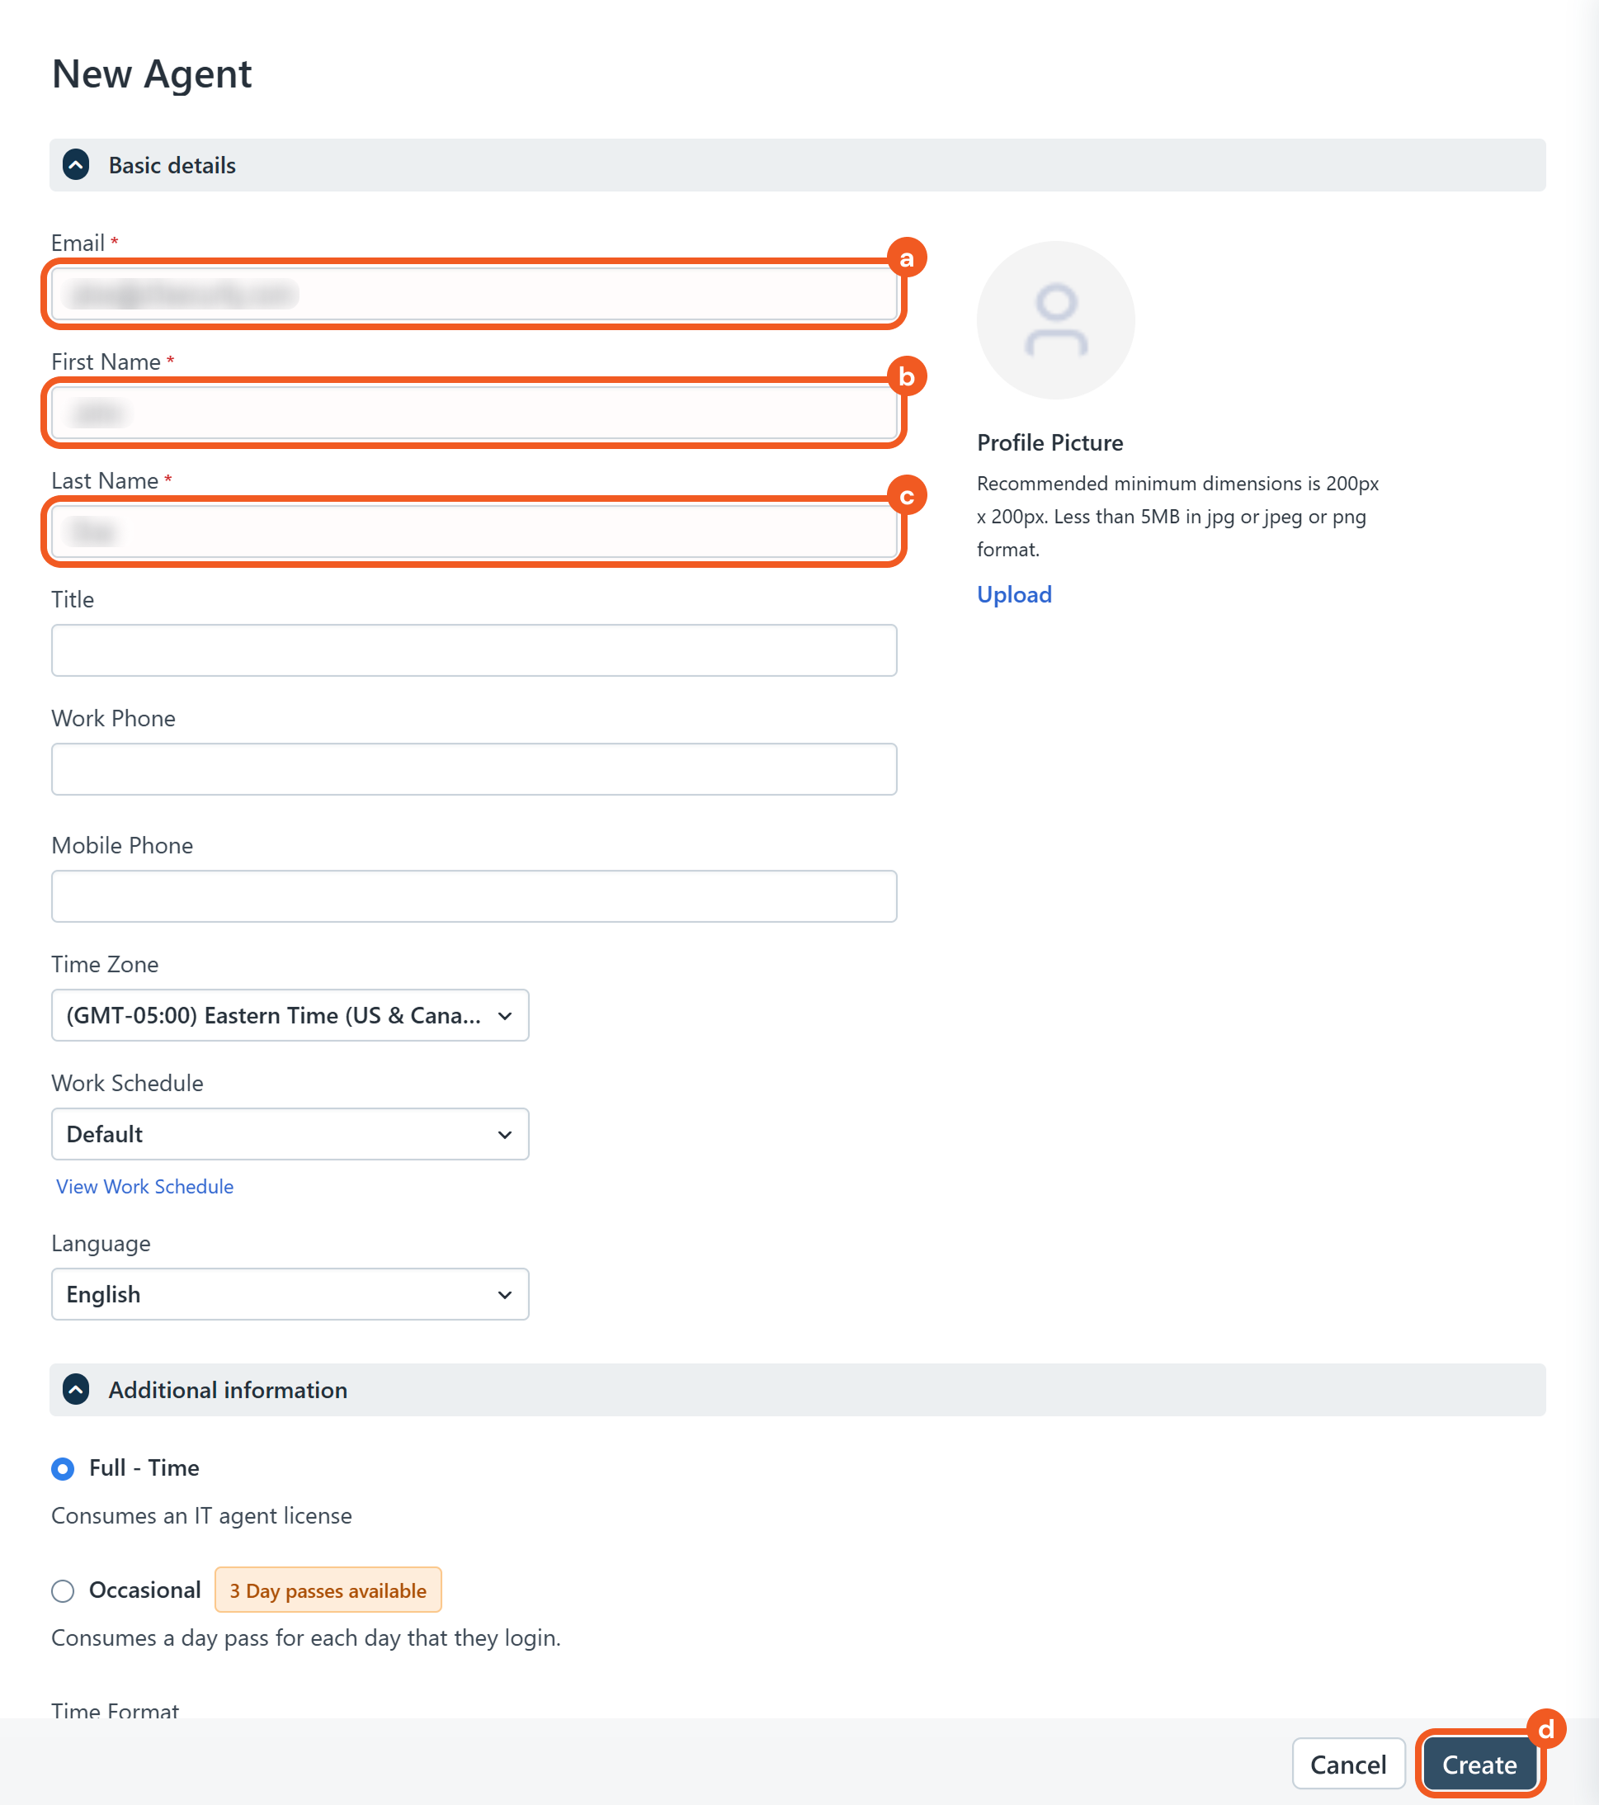Click Upload to add profile picture
The width and height of the screenshot is (1599, 1805).
click(x=1014, y=594)
